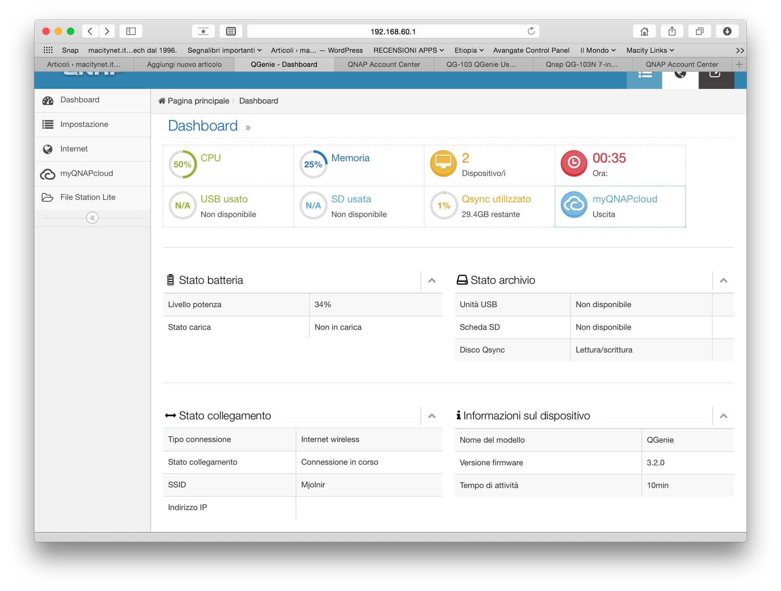Click the Connessione in corso cell
This screenshot has width=781, height=591.
[x=369, y=462]
